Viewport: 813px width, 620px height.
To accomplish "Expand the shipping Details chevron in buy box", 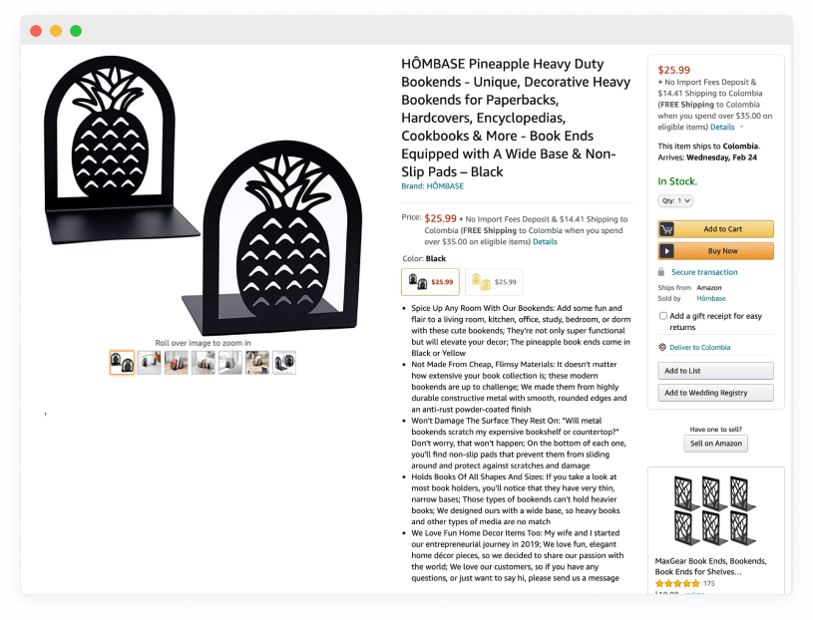I will (x=741, y=127).
